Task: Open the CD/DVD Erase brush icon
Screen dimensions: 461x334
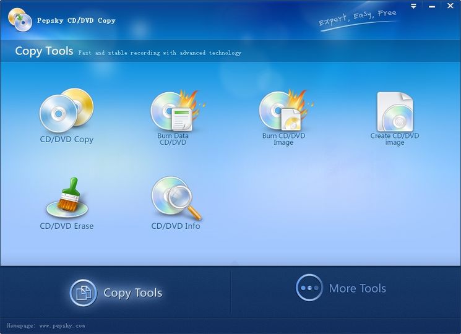Action: tap(67, 197)
